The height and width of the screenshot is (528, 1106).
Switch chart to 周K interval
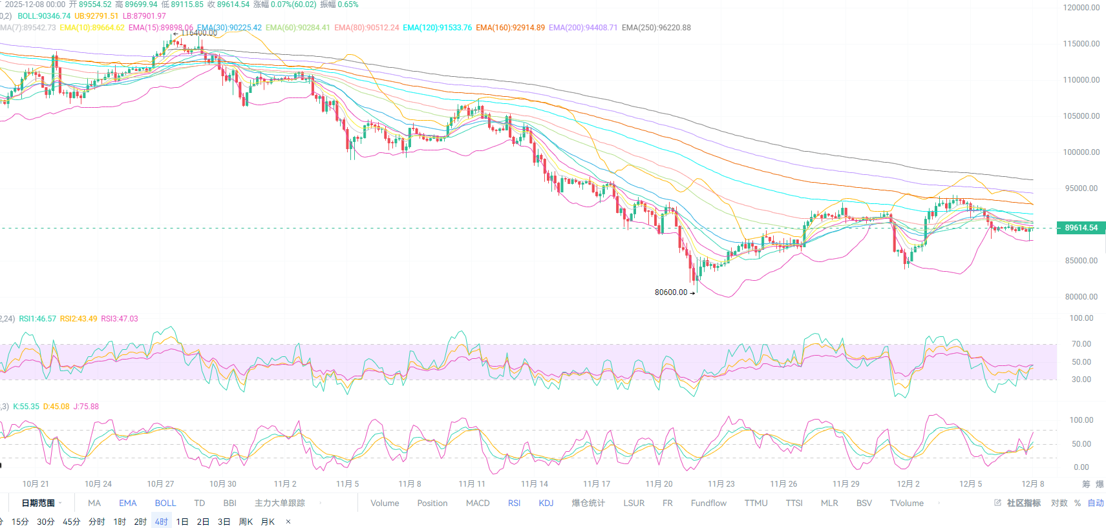pyautogui.click(x=246, y=522)
